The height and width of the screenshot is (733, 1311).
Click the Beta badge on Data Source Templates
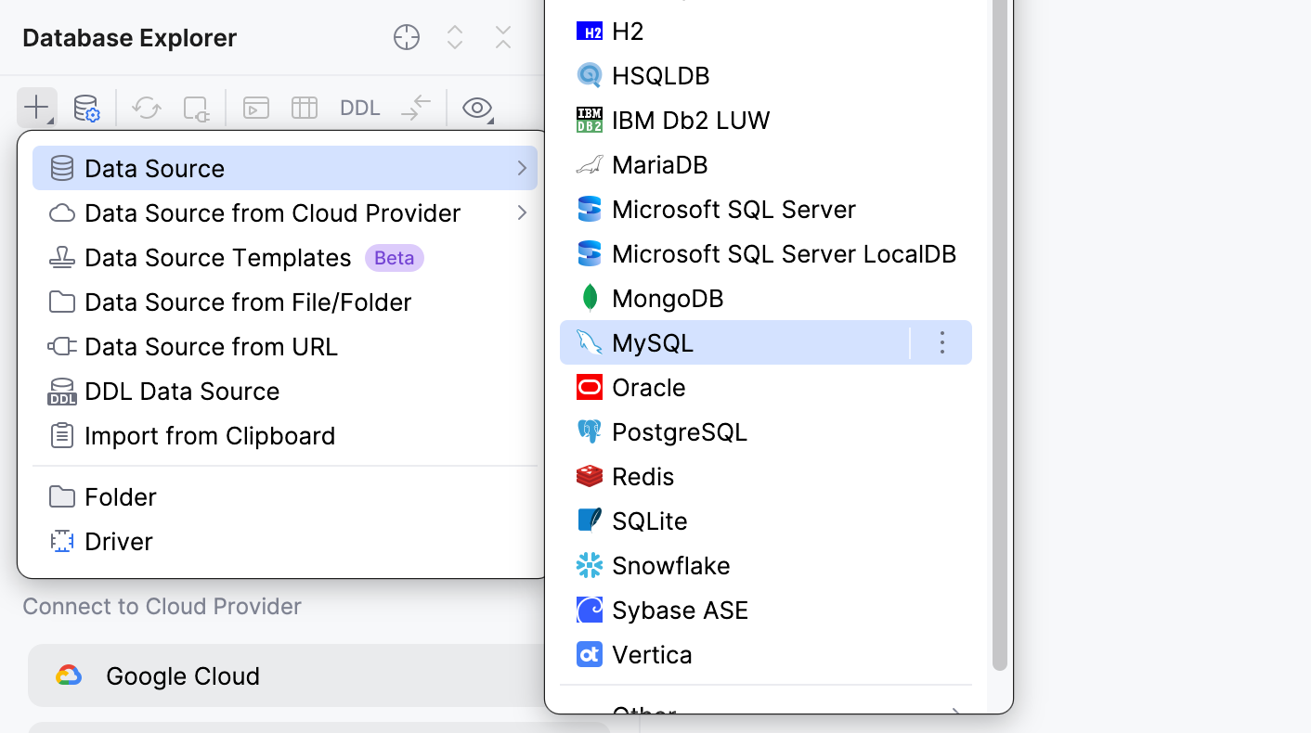click(395, 258)
